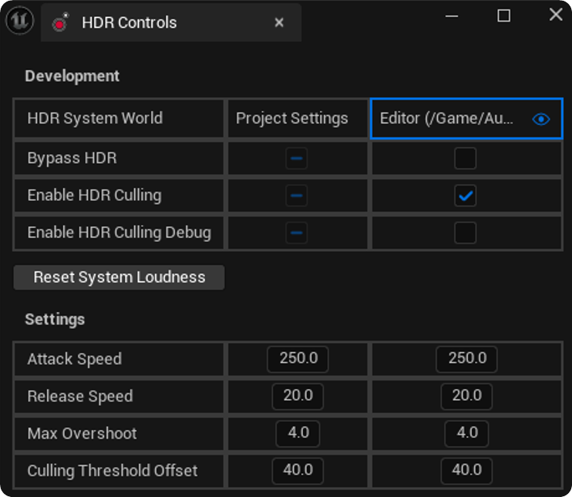Click the HDR System World label
This screenshot has height=497, width=572.
pyautogui.click(x=95, y=118)
